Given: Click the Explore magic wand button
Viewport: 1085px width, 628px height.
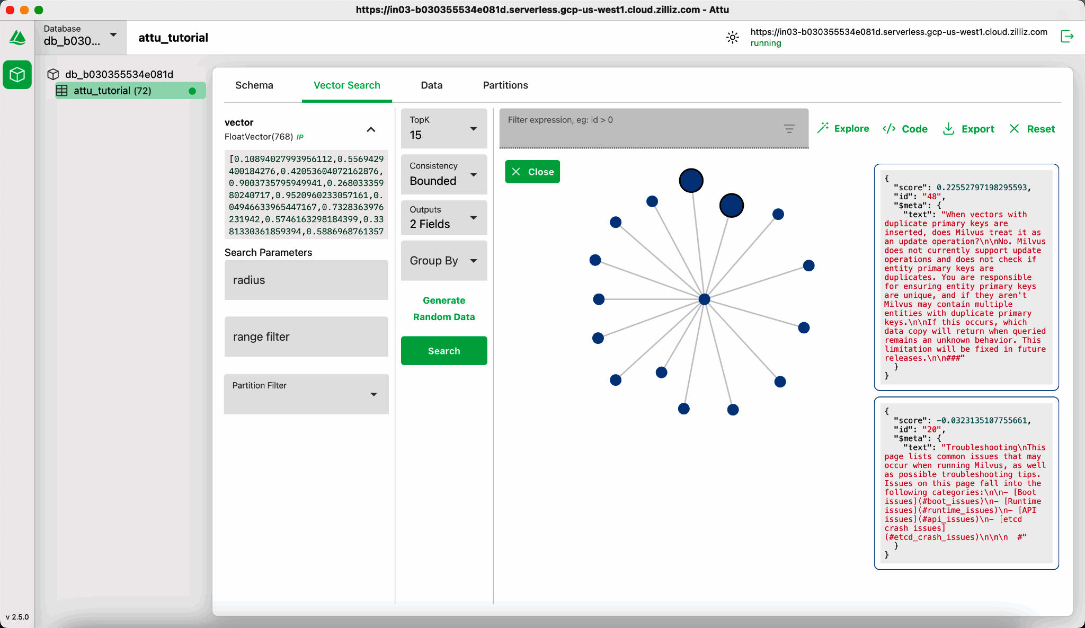Looking at the screenshot, I should click(x=843, y=129).
